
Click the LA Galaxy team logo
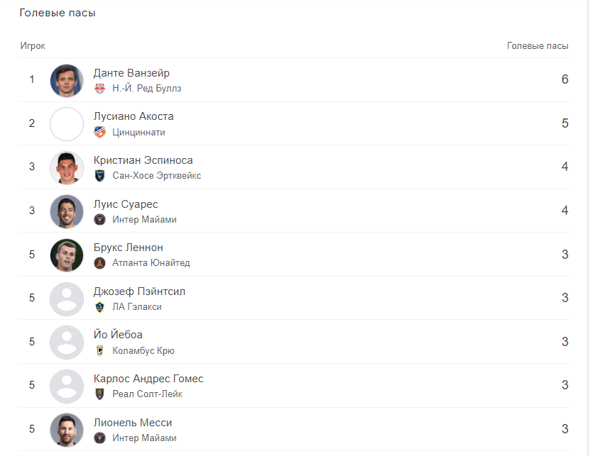click(x=100, y=307)
